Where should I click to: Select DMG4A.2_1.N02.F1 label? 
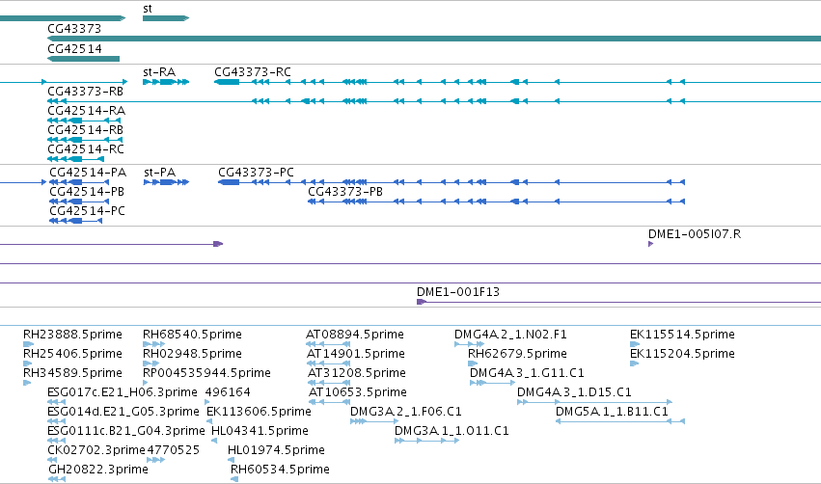(510, 335)
